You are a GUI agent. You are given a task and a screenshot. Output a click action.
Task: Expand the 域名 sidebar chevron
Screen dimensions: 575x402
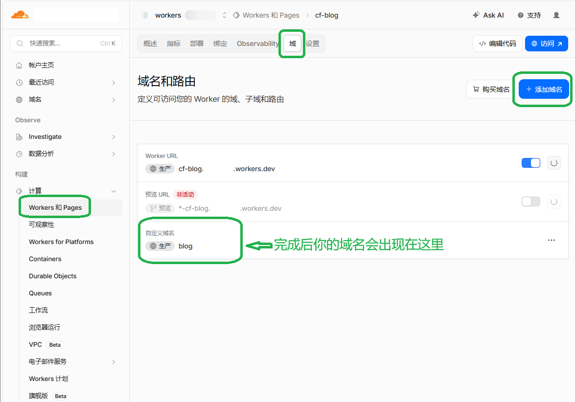(x=114, y=100)
